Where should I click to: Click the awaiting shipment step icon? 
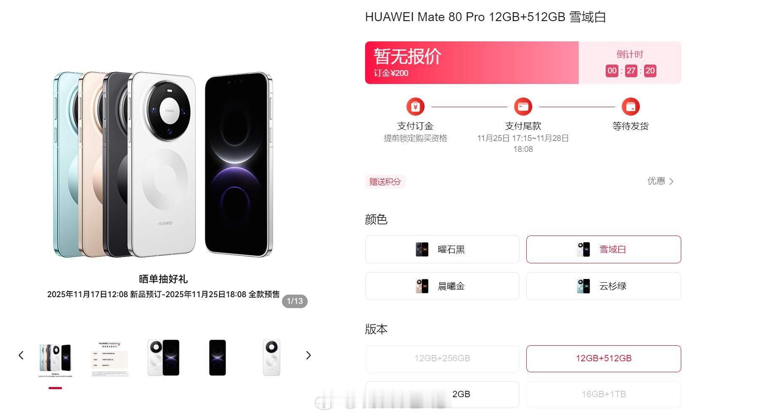click(631, 107)
